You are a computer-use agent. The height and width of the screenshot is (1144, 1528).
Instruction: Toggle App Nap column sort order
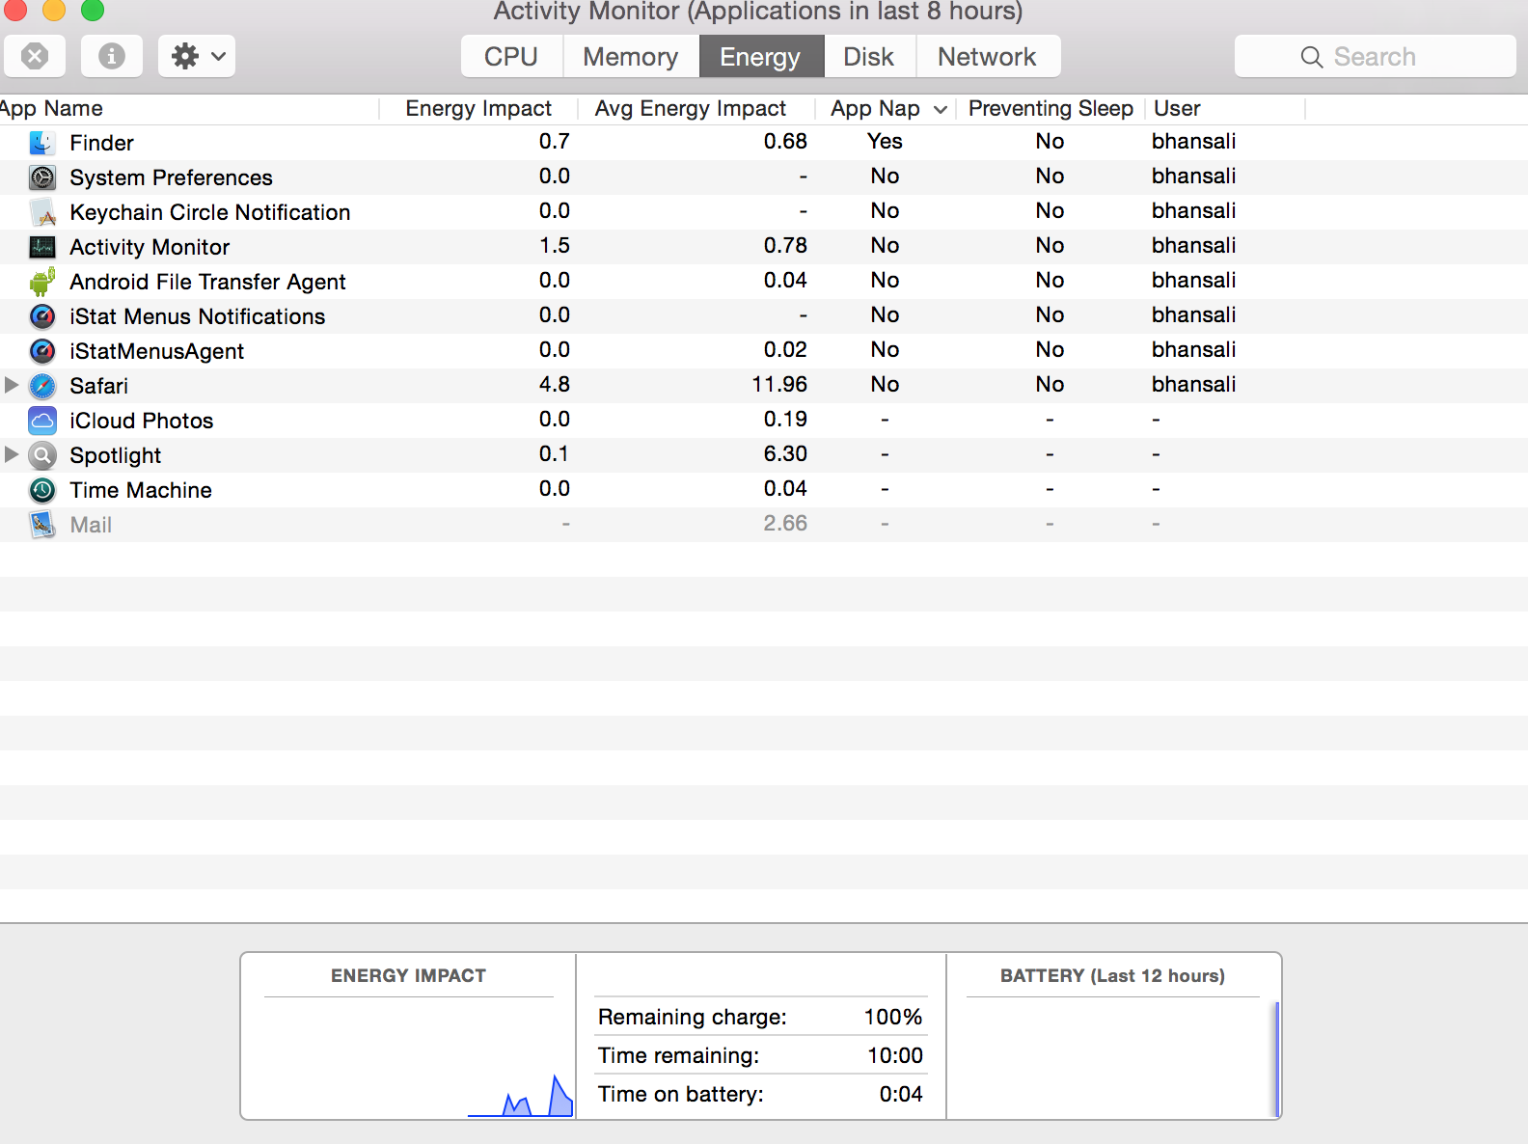(x=886, y=108)
